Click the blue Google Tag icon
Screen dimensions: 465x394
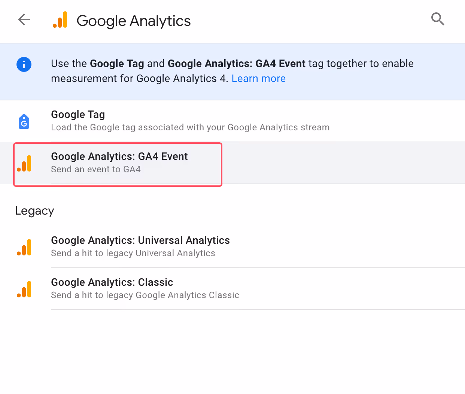click(24, 121)
